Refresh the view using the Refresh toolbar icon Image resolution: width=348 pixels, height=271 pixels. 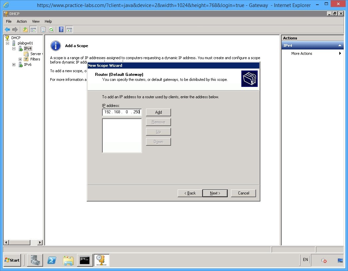point(52,29)
